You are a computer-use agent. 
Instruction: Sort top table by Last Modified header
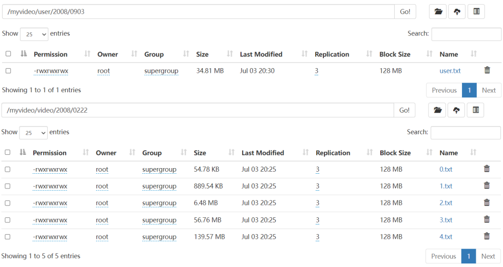click(261, 54)
